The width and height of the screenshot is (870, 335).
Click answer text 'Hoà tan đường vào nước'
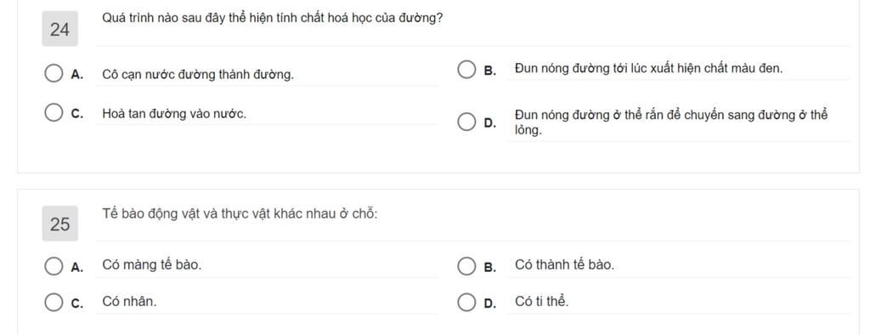coord(174,114)
